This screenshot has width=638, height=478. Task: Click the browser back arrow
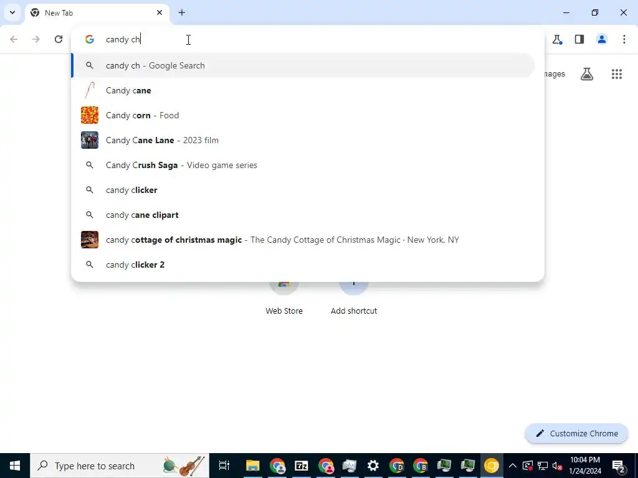(14, 39)
